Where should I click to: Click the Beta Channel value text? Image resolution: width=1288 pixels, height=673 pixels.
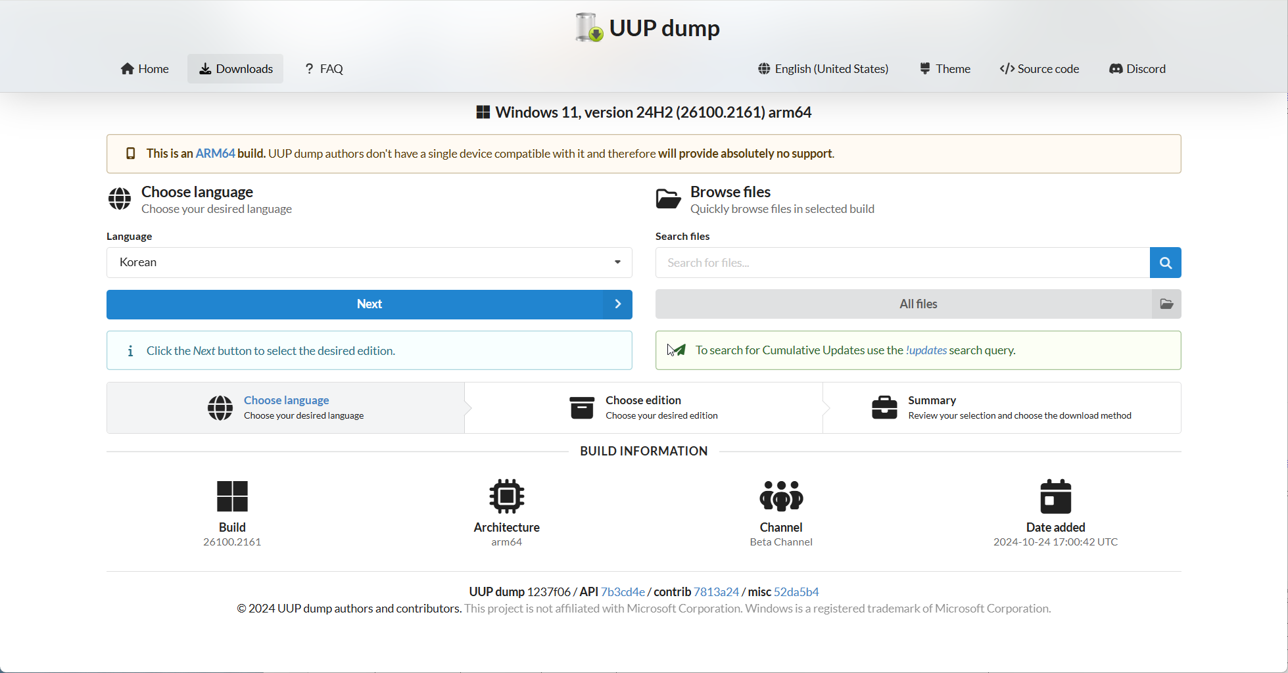[781, 542]
